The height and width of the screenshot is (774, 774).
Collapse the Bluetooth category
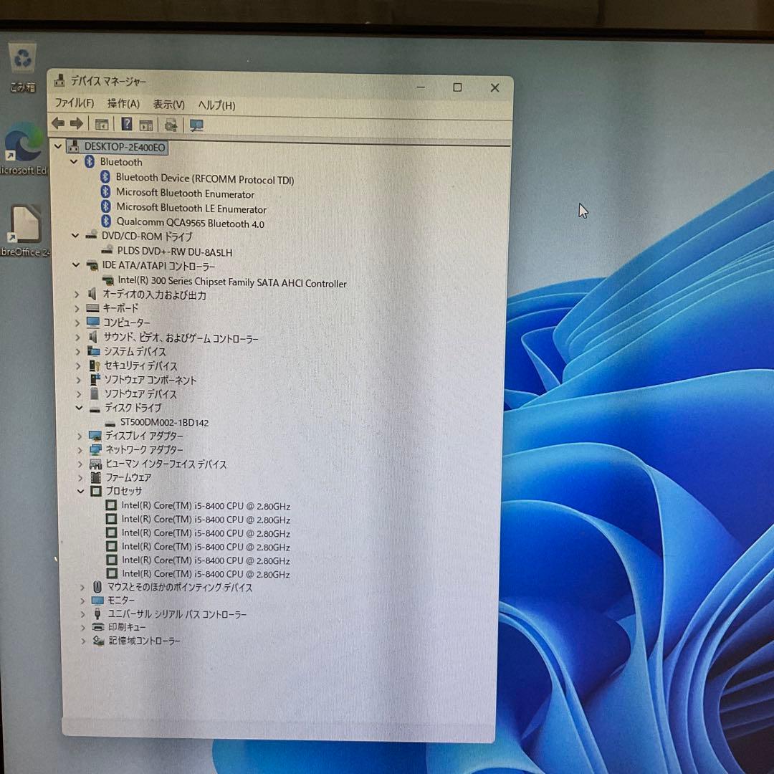click(74, 162)
